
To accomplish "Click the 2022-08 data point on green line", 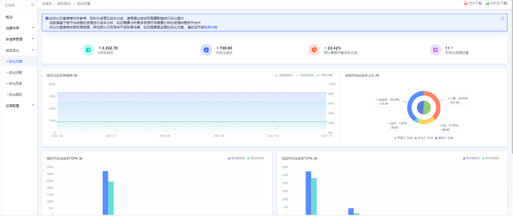I will 165,121.
